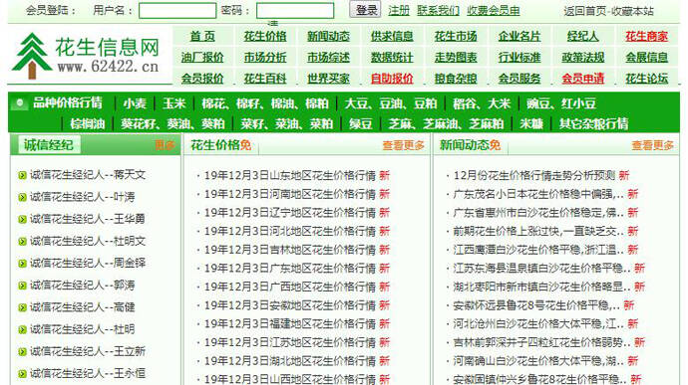Go to 首页 in navigation menu

pyautogui.click(x=202, y=37)
